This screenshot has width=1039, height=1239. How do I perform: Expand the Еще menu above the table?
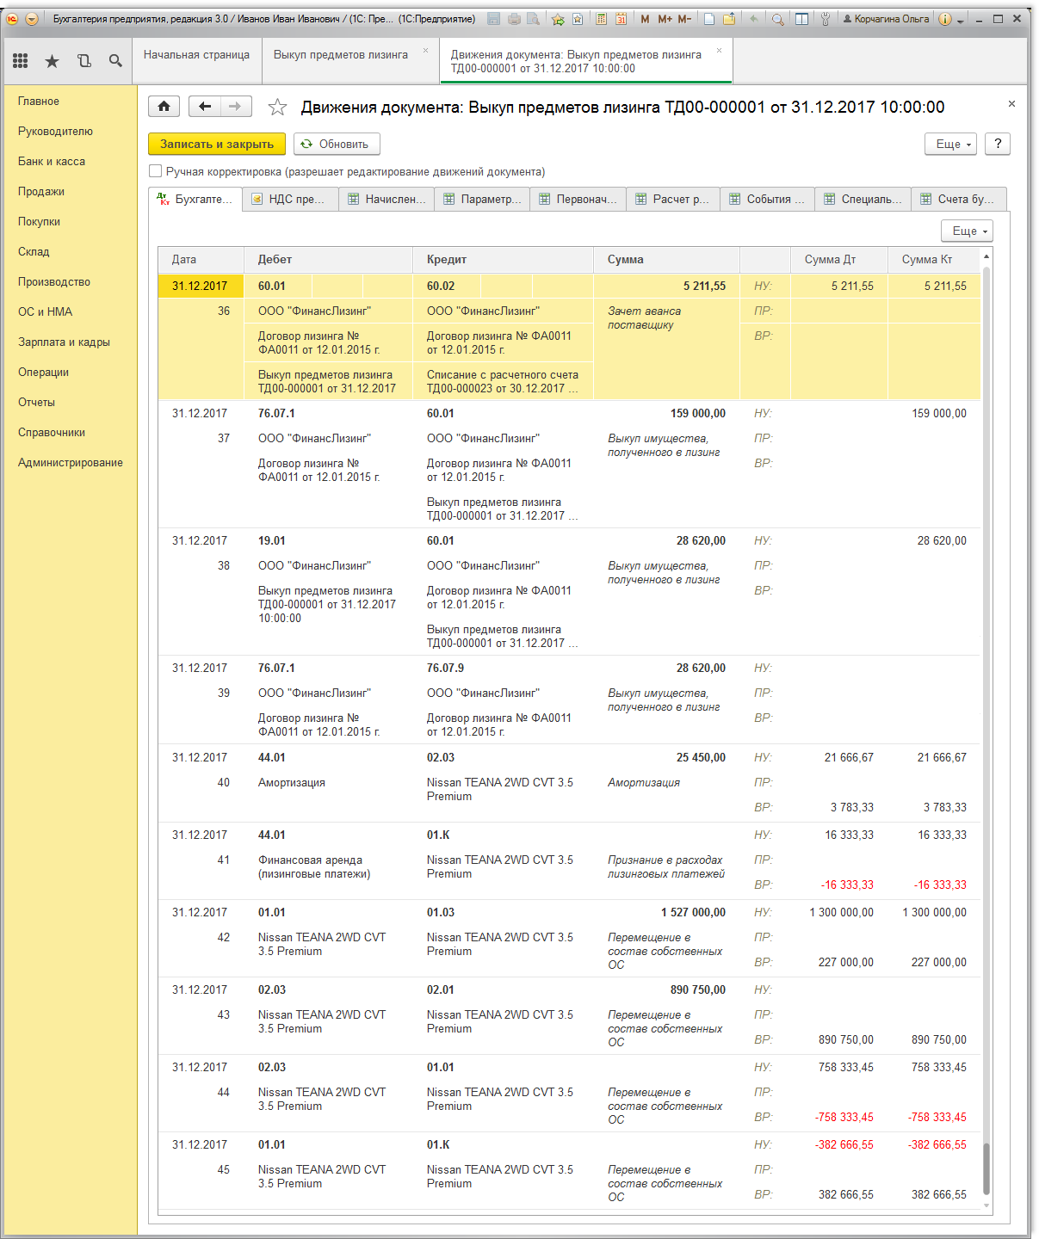pyautogui.click(x=968, y=231)
